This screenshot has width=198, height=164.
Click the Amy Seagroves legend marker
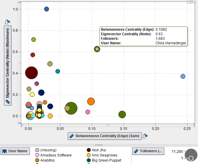pos(89,155)
